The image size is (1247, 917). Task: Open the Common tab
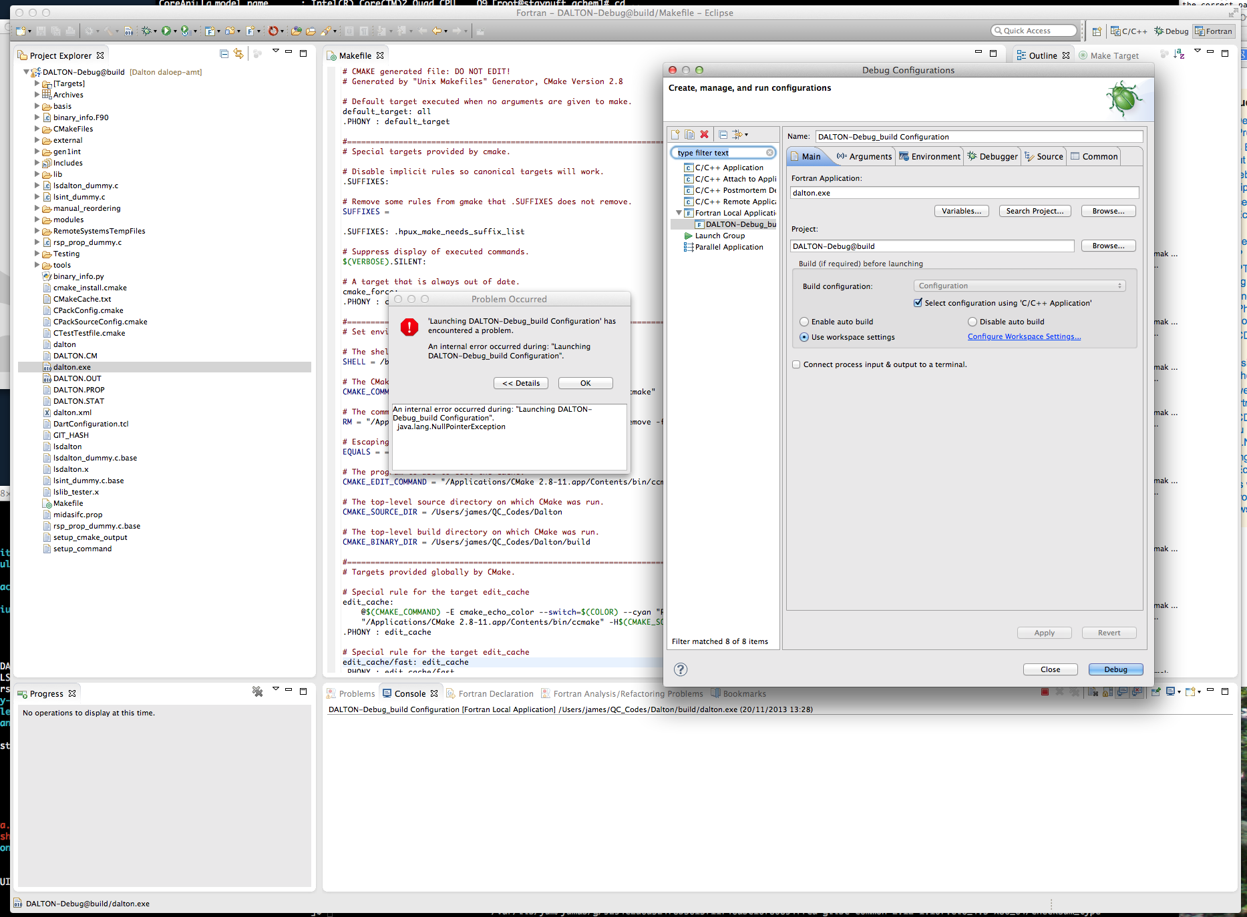(x=1094, y=156)
